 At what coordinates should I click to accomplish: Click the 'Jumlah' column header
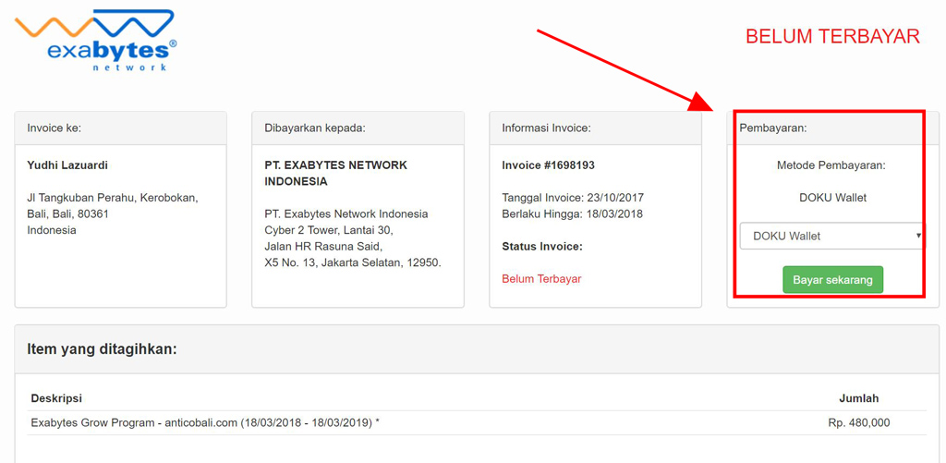859,398
